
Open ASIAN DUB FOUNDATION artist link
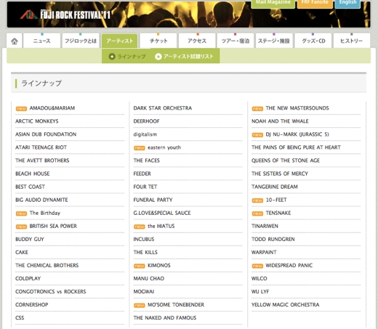(46, 134)
